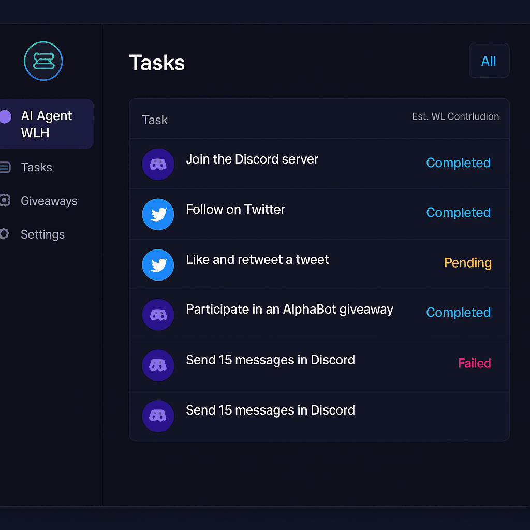Go to the Giveaways sidebar section

tap(49, 201)
